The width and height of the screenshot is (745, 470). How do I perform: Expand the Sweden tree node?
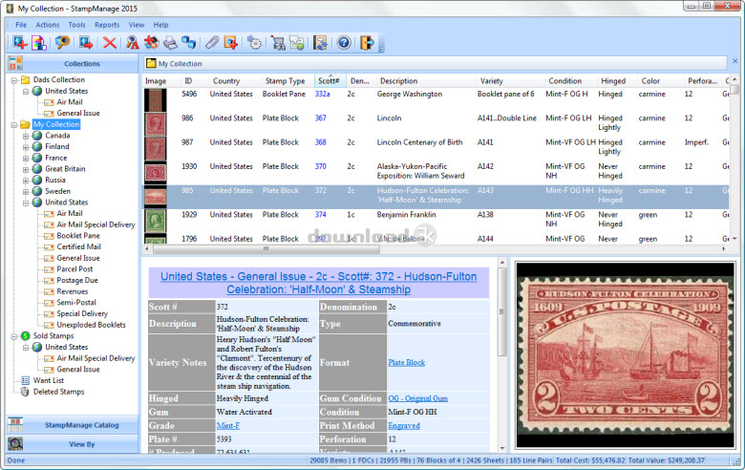click(x=26, y=191)
